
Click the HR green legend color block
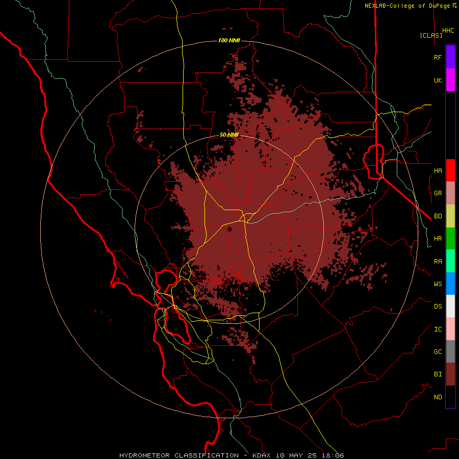450,239
